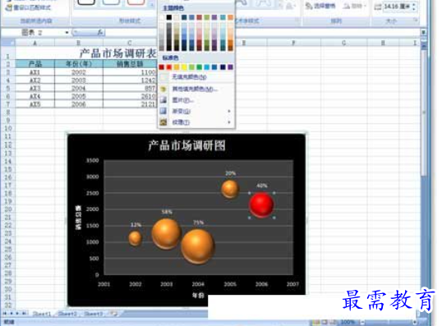Expand the shape styles gallery arrow

(152, 4)
